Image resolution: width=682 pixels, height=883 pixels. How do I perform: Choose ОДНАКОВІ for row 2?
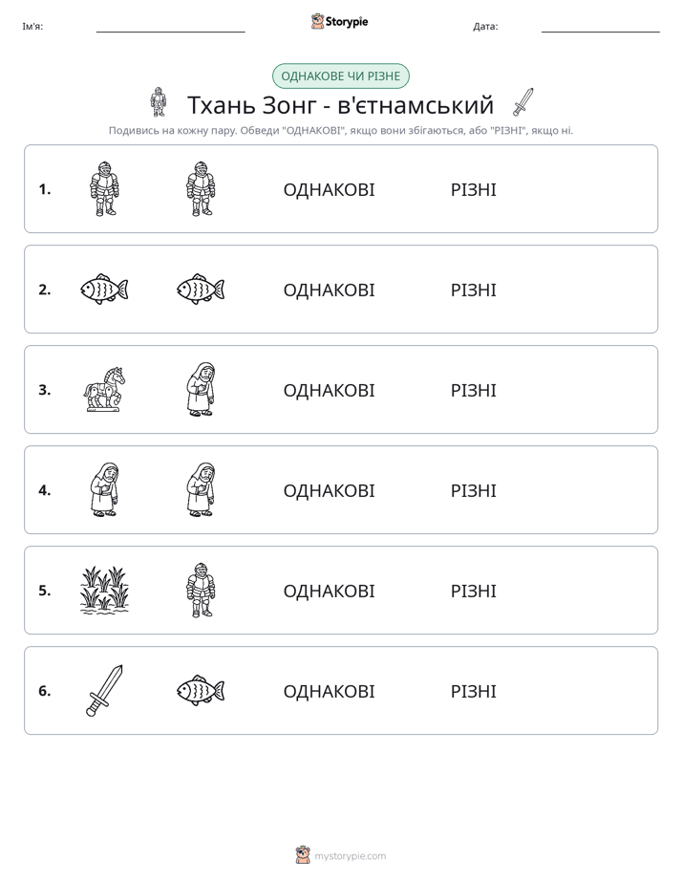click(329, 290)
